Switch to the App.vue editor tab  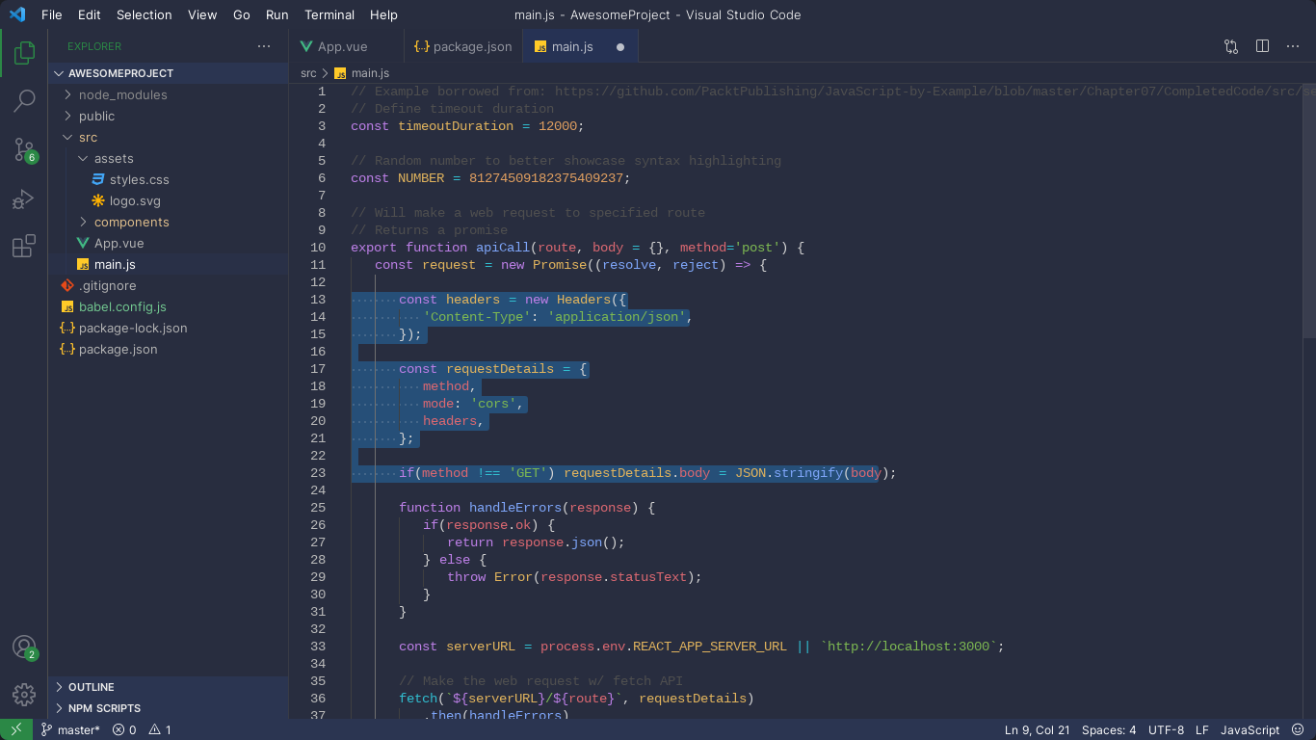346,46
